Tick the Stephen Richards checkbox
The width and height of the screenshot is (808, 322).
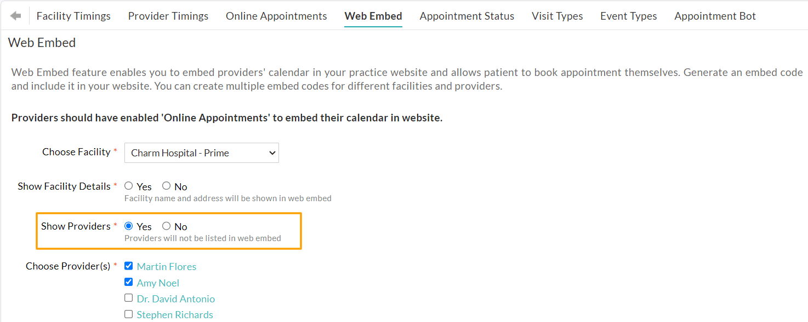point(129,314)
